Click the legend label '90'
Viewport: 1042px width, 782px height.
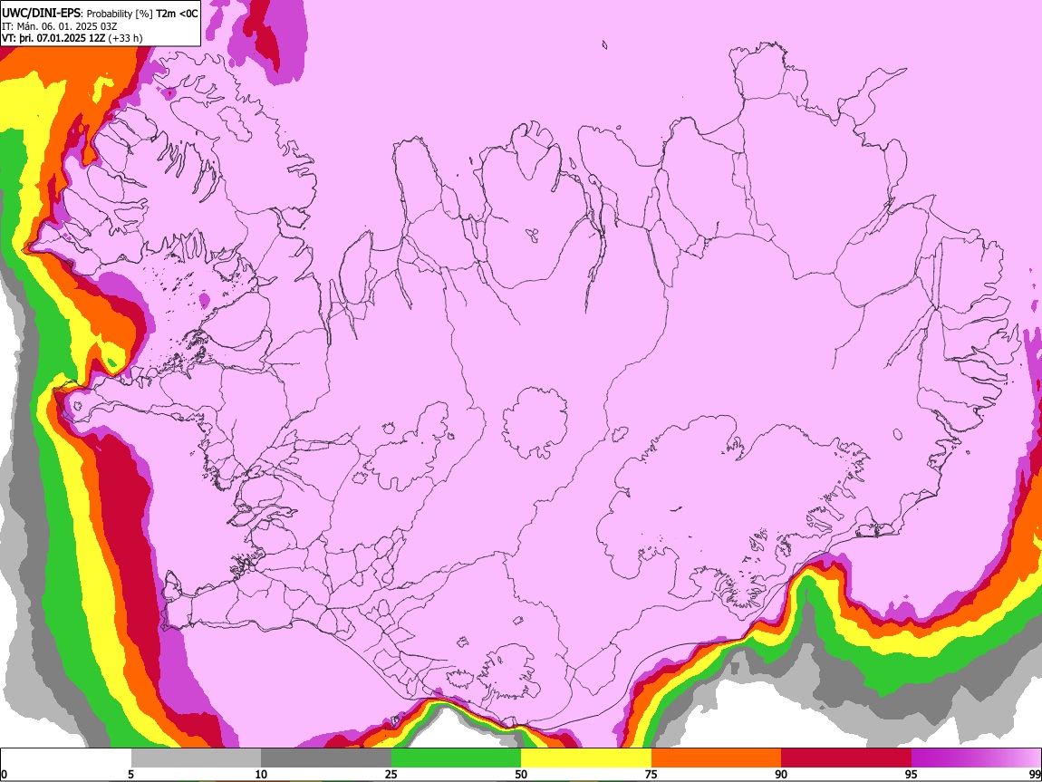pyautogui.click(x=781, y=774)
